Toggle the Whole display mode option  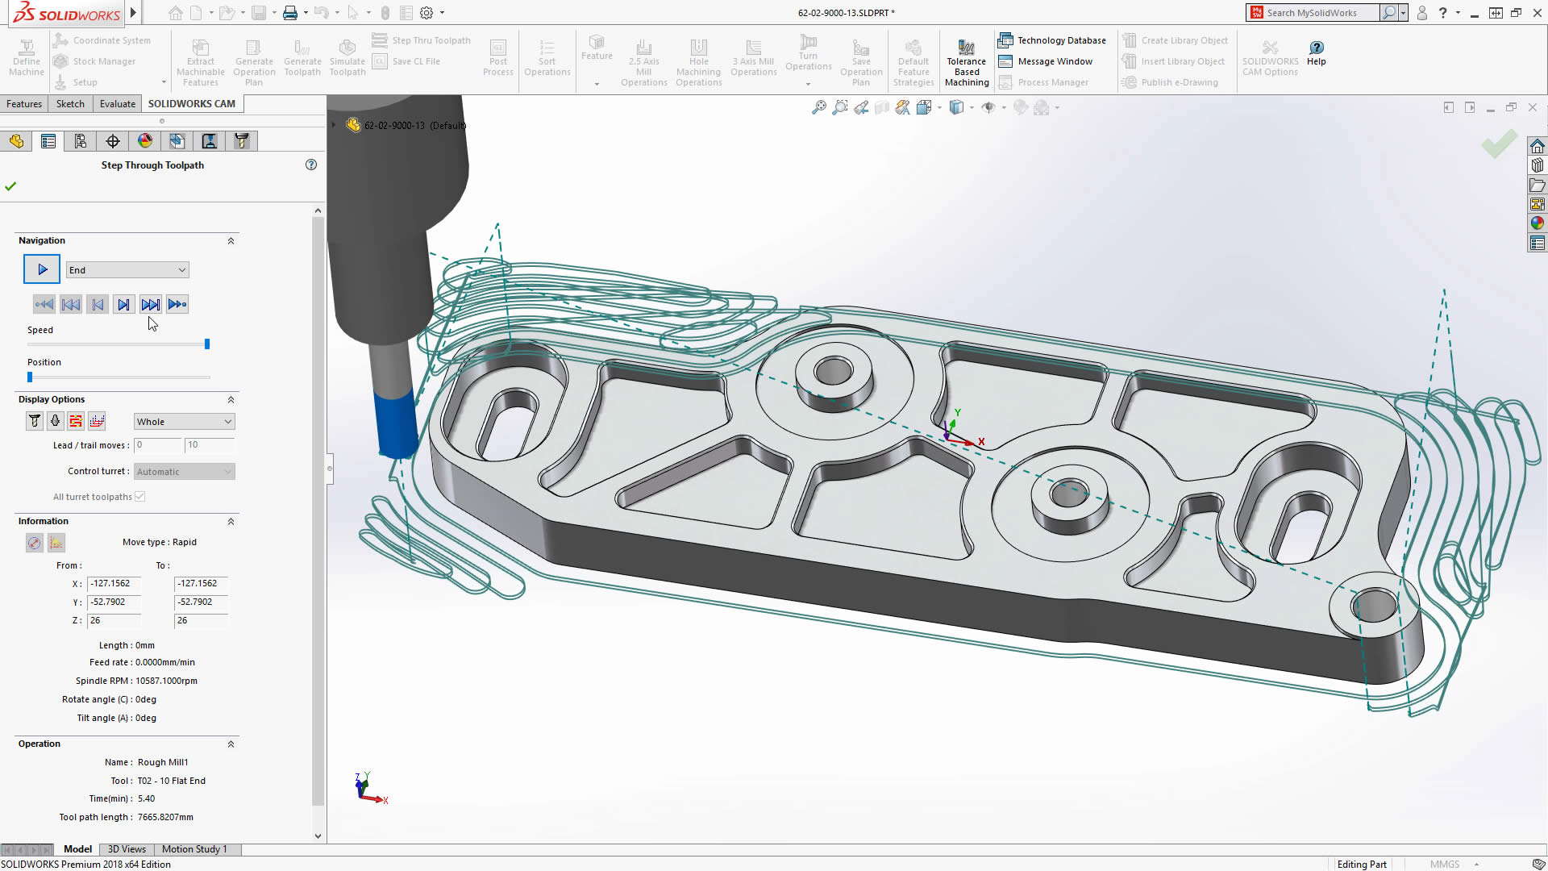[184, 421]
